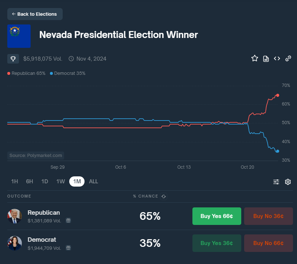Click the Democrat candidate avatar
The image size is (297, 264).
click(15, 243)
